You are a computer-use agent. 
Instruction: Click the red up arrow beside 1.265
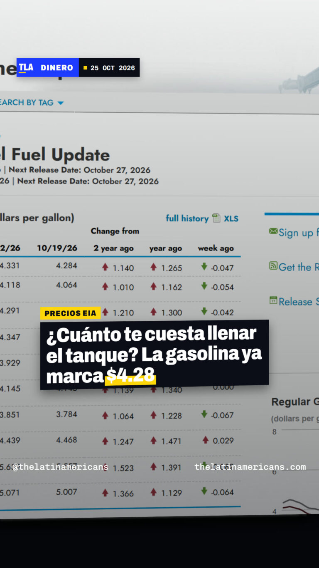(x=154, y=267)
